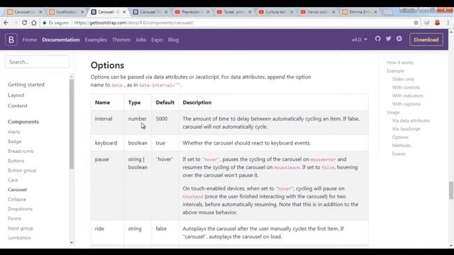
Task: Close the localhost tab
Action: tap(82, 12)
